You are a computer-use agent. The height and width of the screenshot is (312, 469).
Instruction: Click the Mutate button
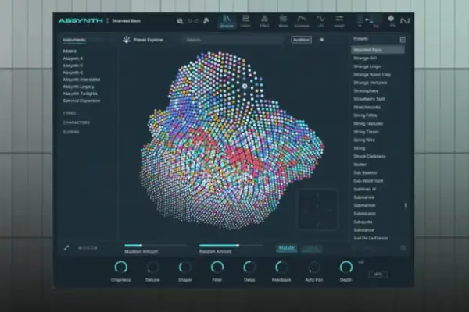[286, 248]
